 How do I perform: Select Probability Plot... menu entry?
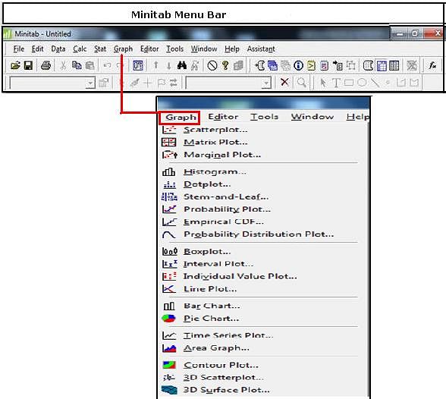pyautogui.click(x=227, y=209)
